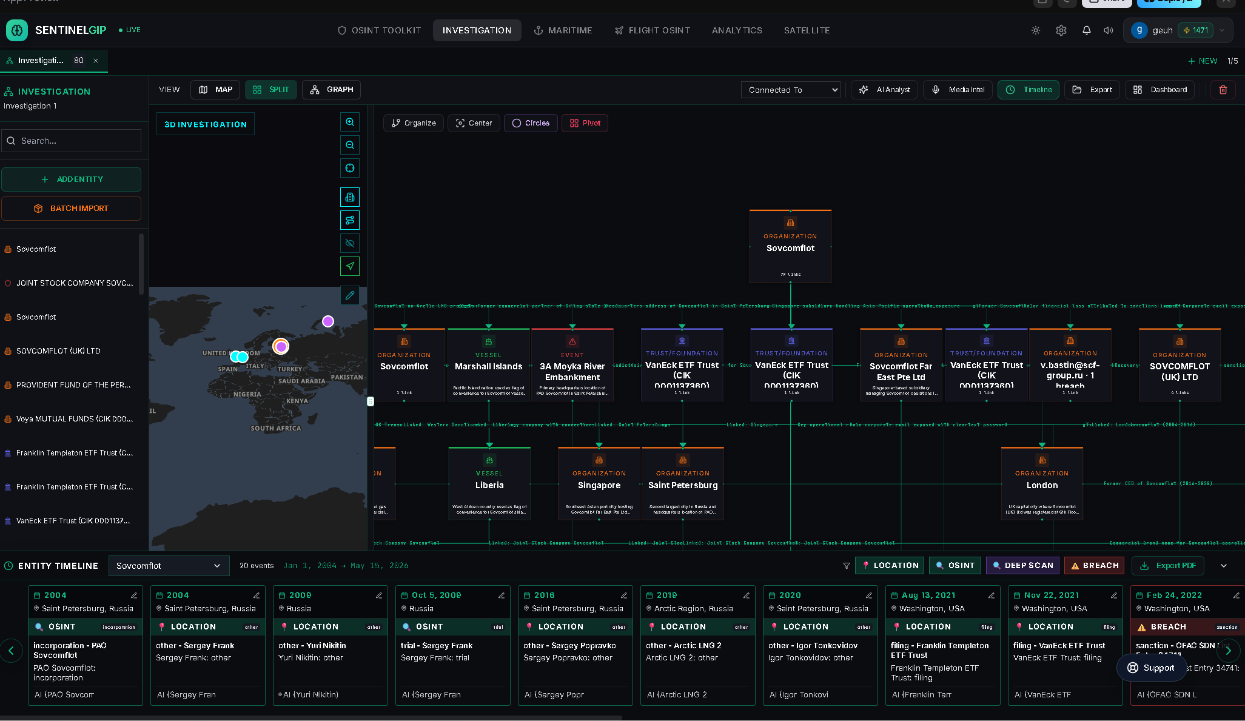This screenshot has width=1245, height=721.
Task: Click the SentinelGIP logo icon
Action: 17,30
